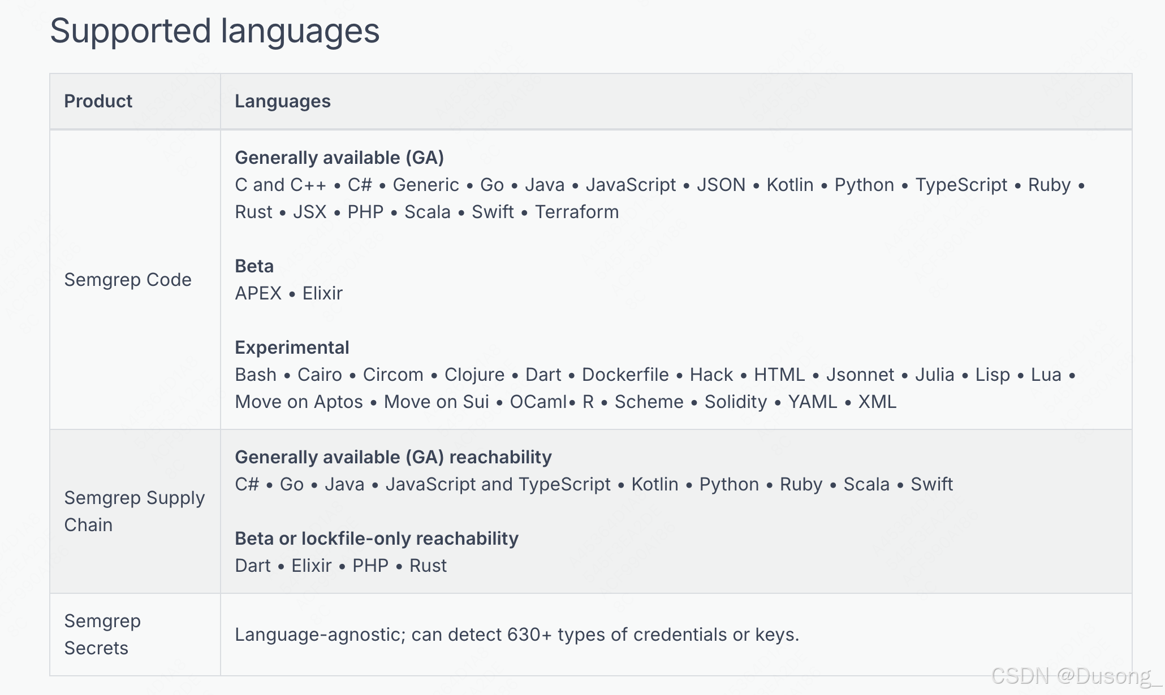Viewport: 1165px width, 695px height.
Task: Click the Supported languages heading
Action: point(215,31)
